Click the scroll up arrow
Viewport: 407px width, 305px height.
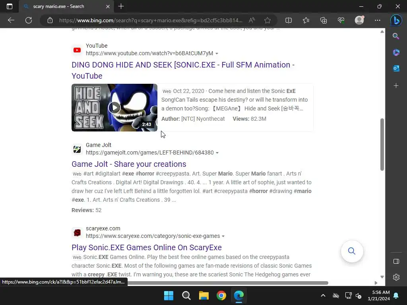coord(382,32)
